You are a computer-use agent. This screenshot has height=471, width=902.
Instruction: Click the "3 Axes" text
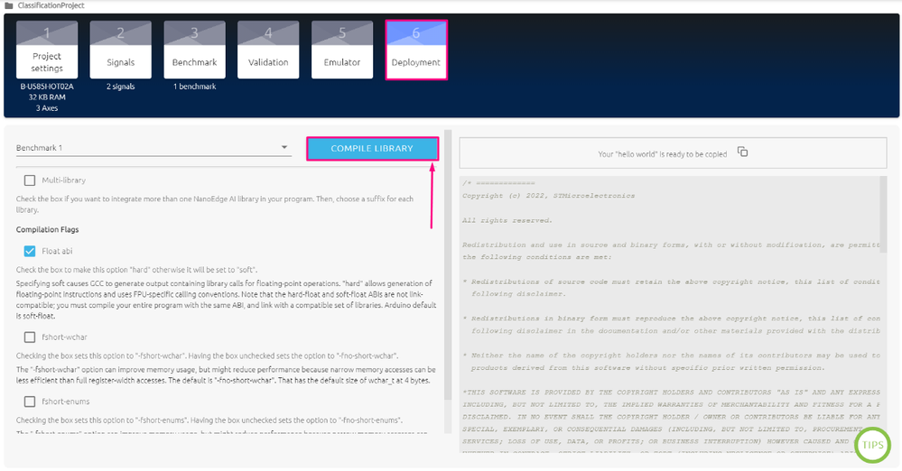click(47, 108)
